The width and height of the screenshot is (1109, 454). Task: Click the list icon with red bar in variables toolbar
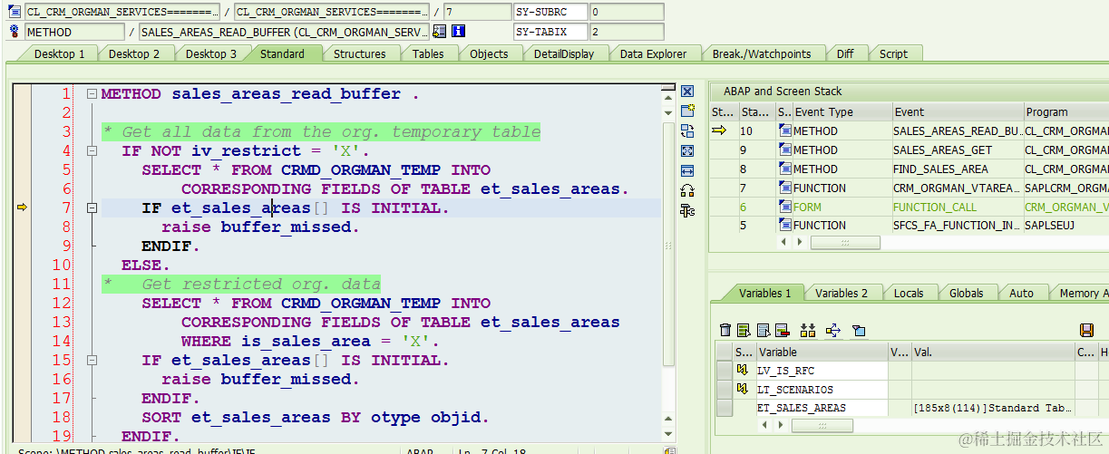coord(783,331)
